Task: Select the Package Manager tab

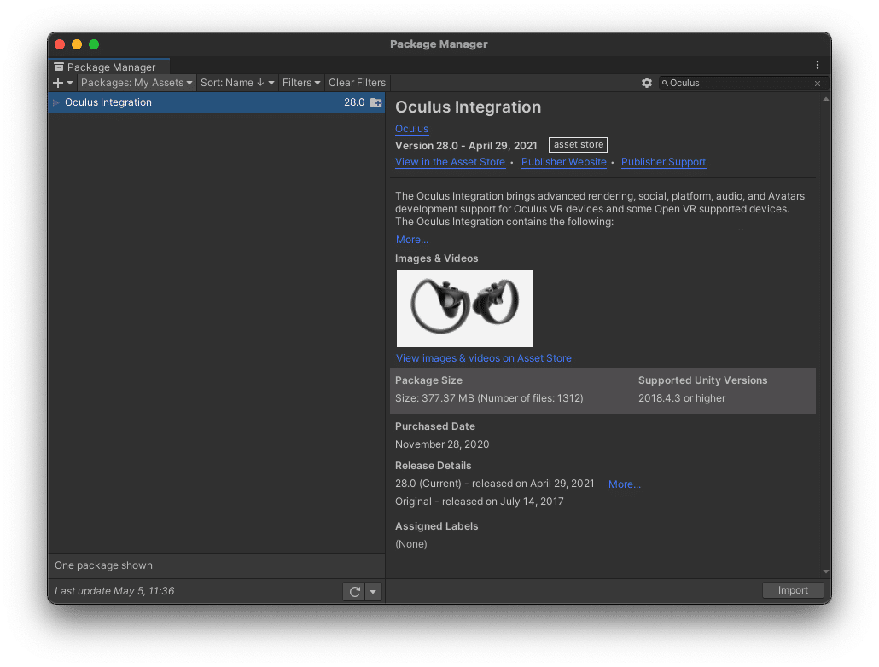Action: pyautogui.click(x=110, y=67)
